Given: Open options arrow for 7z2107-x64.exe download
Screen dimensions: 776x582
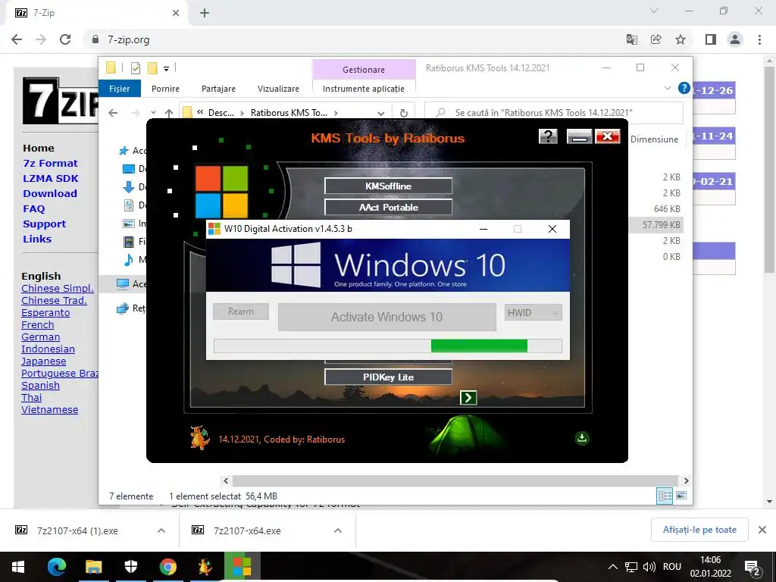Looking at the screenshot, I should pyautogui.click(x=337, y=530).
